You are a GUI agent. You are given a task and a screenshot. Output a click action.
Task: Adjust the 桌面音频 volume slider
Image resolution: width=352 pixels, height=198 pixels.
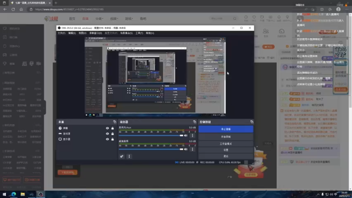click(151, 149)
